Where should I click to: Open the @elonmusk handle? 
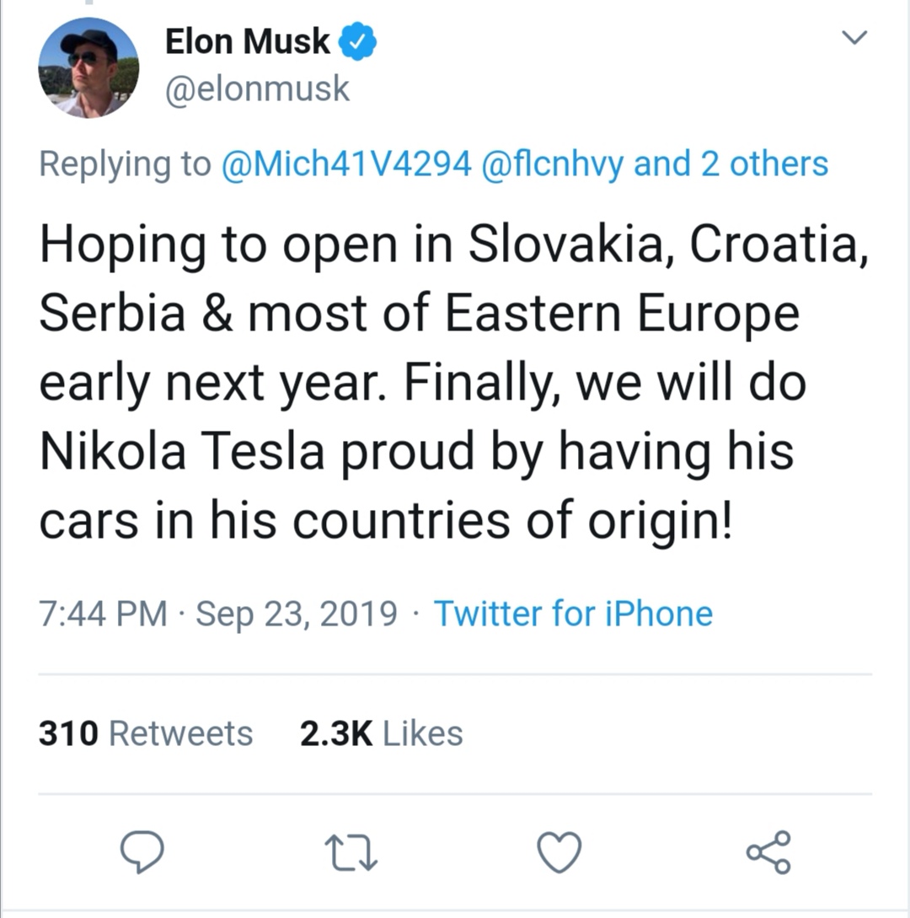tap(257, 89)
